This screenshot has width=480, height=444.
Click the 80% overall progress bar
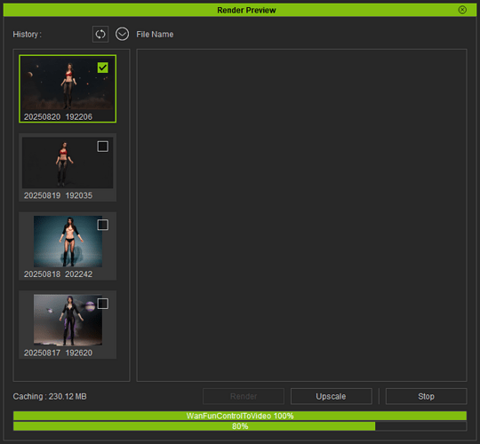pos(240,426)
